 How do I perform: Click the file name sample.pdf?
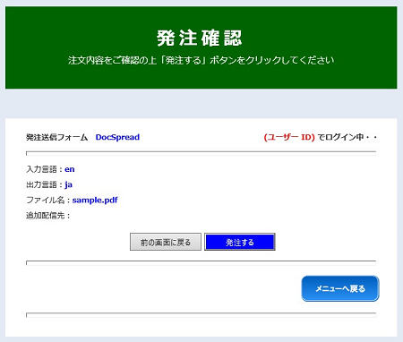click(x=95, y=200)
